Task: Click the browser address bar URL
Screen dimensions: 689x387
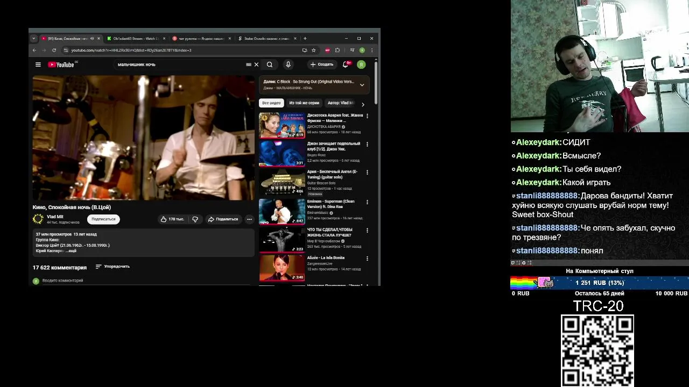Action: tap(131, 50)
